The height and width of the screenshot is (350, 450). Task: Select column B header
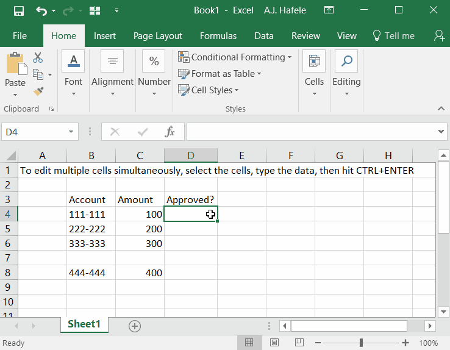91,155
